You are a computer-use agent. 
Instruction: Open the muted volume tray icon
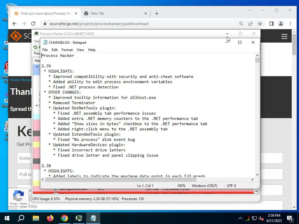(261, 218)
